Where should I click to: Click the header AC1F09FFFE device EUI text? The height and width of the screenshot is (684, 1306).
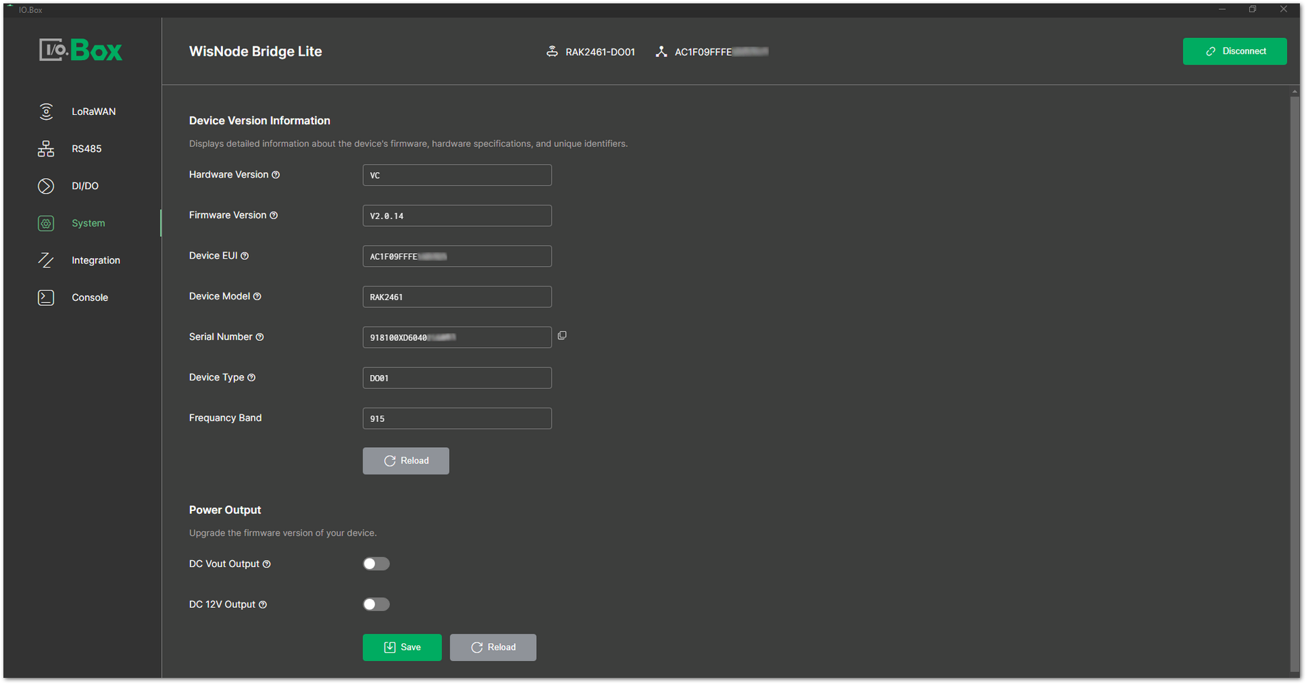pos(721,52)
